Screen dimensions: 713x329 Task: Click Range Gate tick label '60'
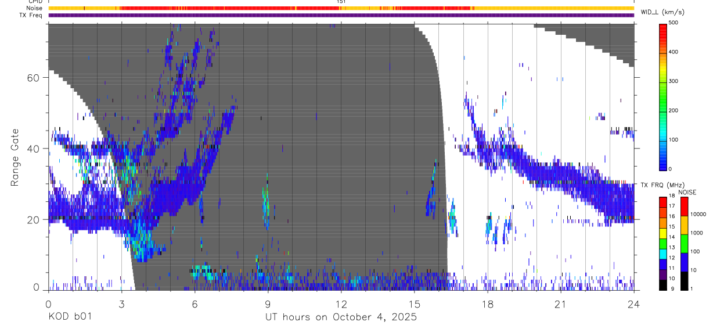34,78
